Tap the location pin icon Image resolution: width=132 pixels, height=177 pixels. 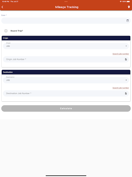coord(129,7)
